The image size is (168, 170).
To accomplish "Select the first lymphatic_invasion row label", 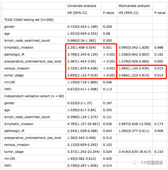I will point(19,48).
